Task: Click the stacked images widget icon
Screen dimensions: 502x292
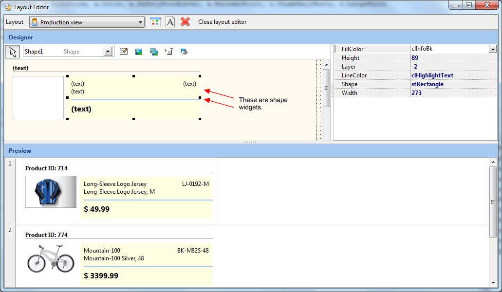Action: click(x=154, y=52)
